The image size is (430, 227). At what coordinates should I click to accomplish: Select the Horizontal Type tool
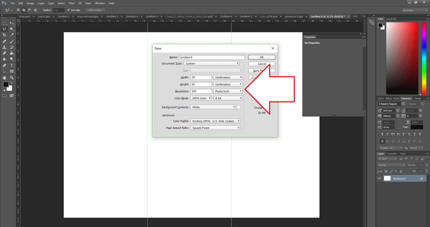[x=12, y=65]
